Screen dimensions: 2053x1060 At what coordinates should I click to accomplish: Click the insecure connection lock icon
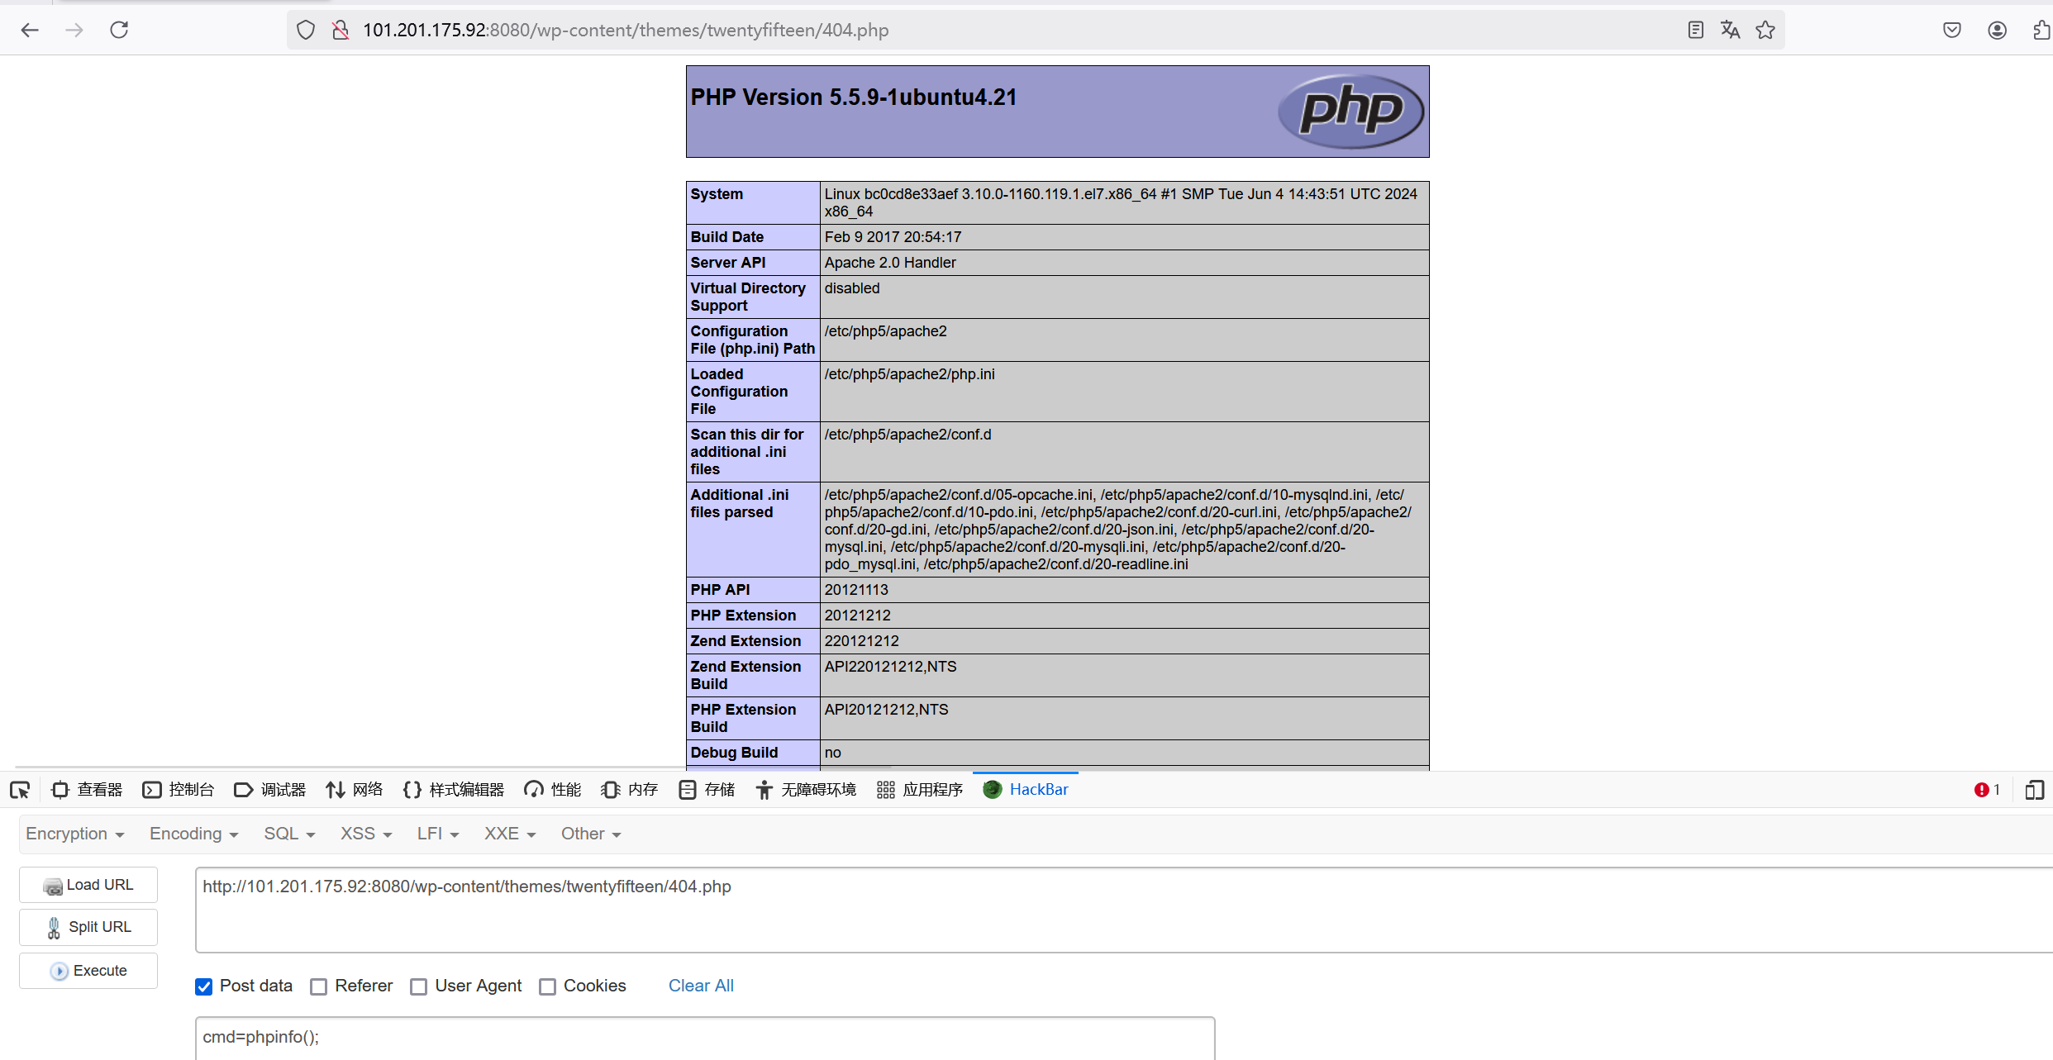(340, 31)
